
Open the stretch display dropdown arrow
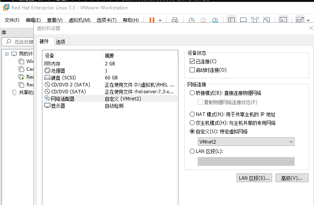(308, 21)
